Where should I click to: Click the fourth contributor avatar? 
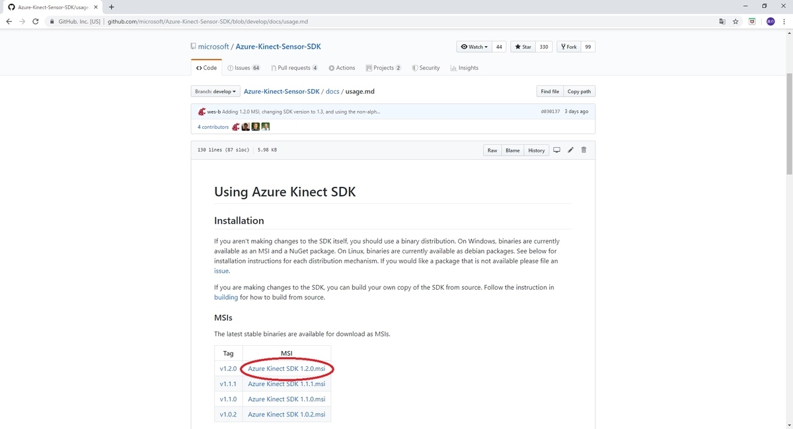coord(266,127)
